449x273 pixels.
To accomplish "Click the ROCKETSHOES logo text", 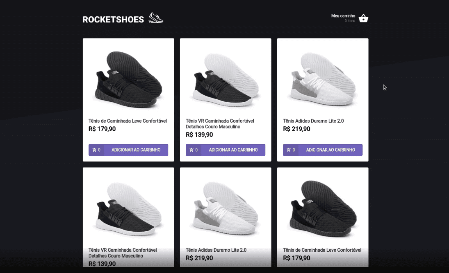I will (x=113, y=20).
